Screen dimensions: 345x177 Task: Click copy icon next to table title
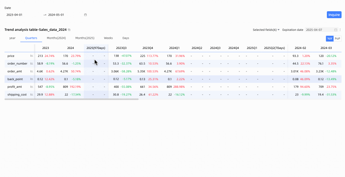pos(69,30)
